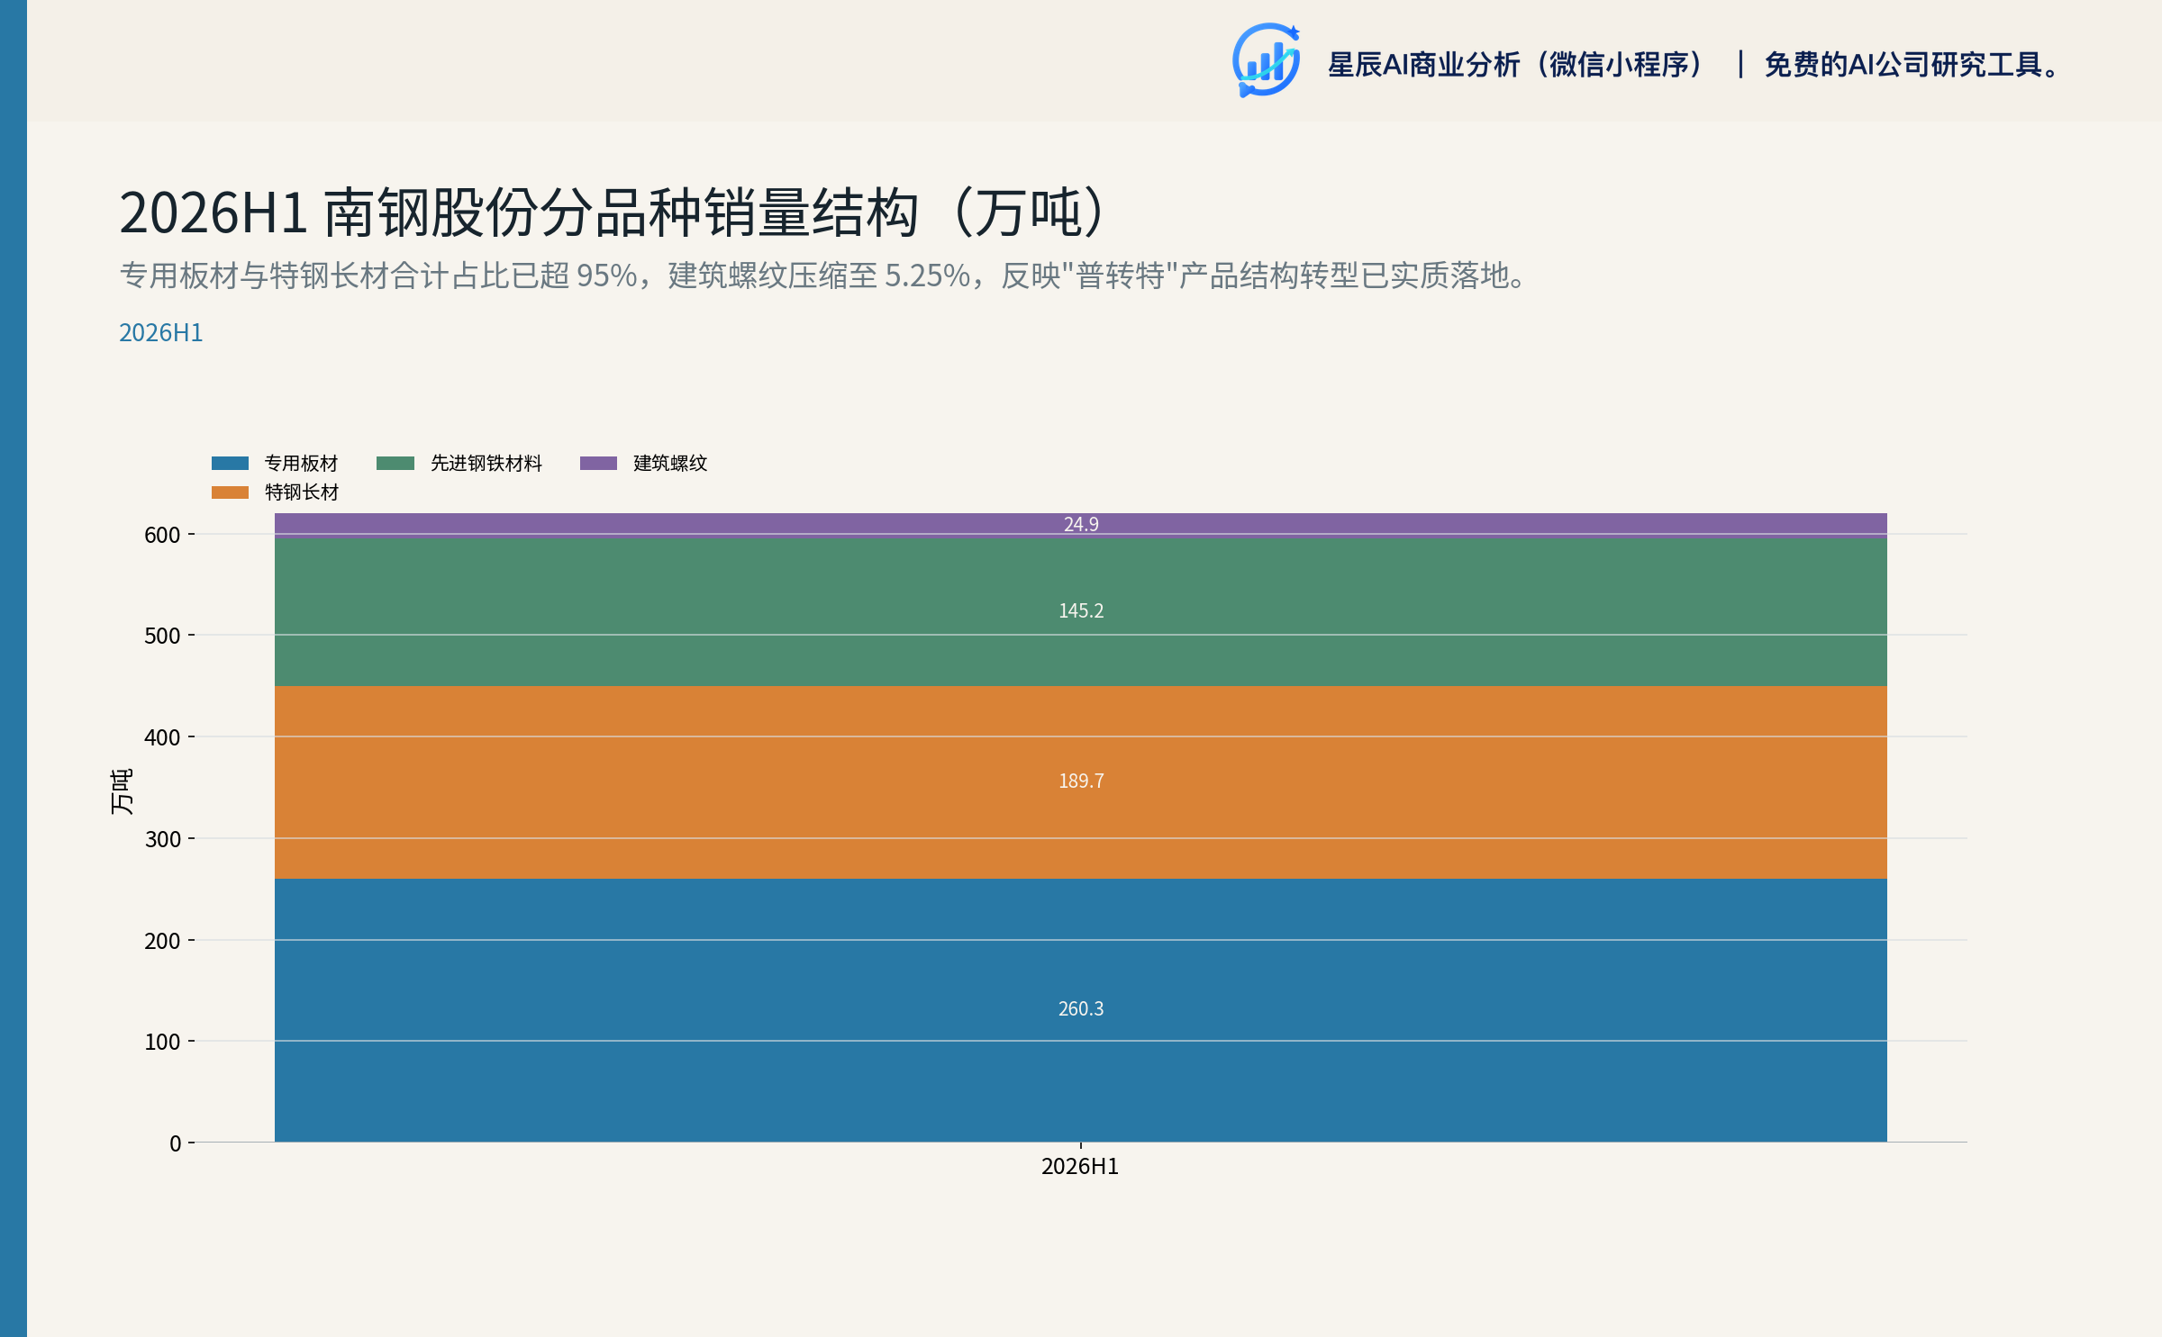Click the 免费的AI公司研究工具 tagline
Image resolution: width=2162 pixels, height=1337 pixels.
tap(1912, 65)
